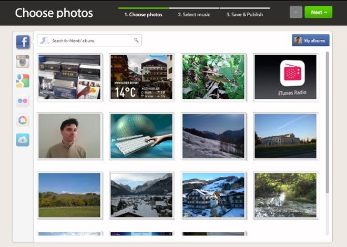Choose the Google photo source icon
Viewport: 347px width, 247px height.
[x=23, y=81]
